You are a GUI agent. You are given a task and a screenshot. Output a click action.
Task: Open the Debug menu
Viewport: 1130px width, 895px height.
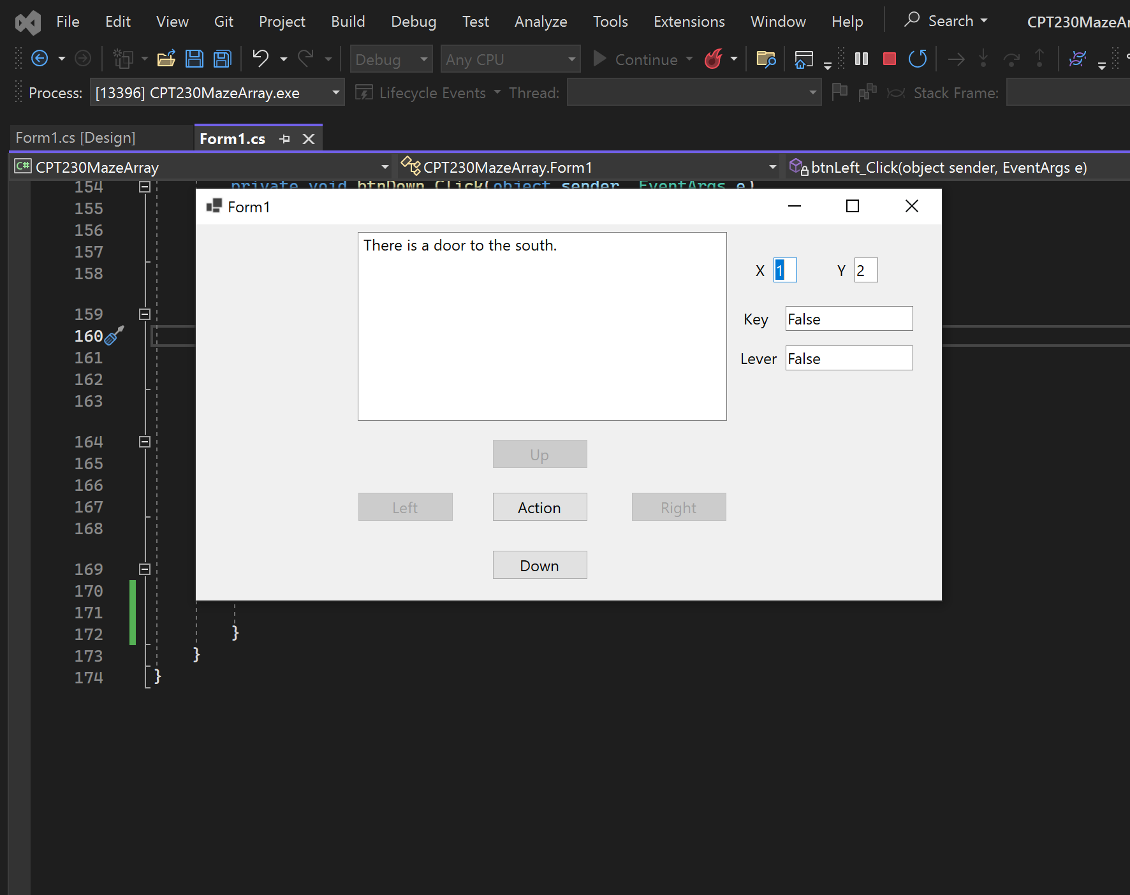[413, 21]
